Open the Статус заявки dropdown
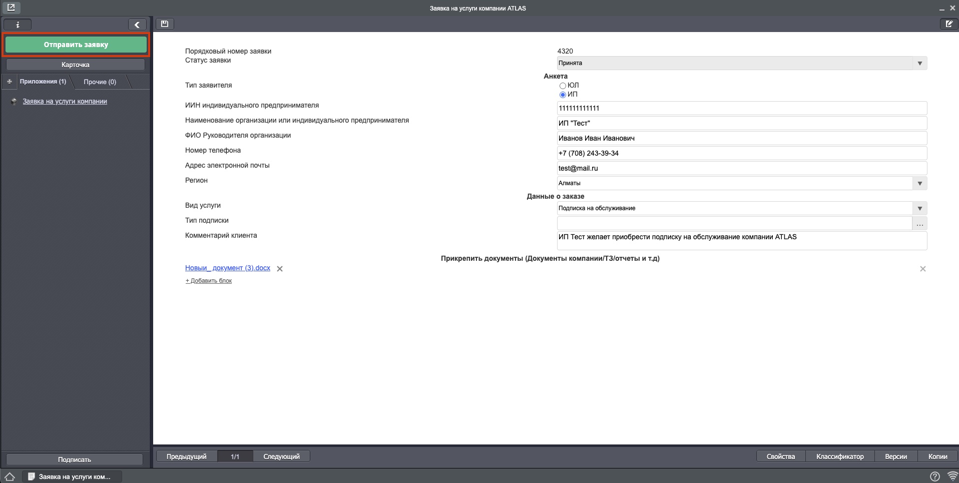The height and width of the screenshot is (483, 959). tap(919, 63)
